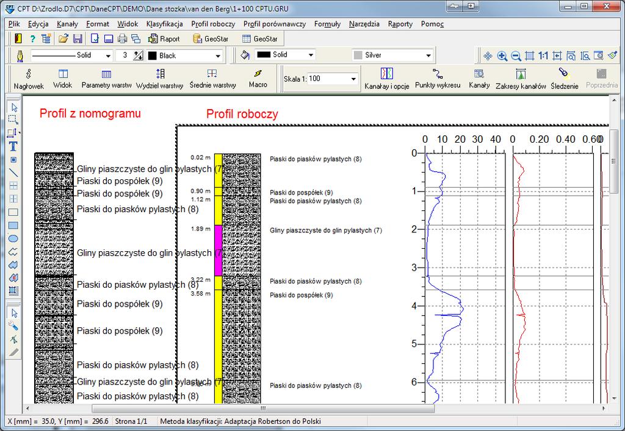Screen dimensions: 625x431
Task: Select the filled polygon tool
Action: tap(13, 265)
